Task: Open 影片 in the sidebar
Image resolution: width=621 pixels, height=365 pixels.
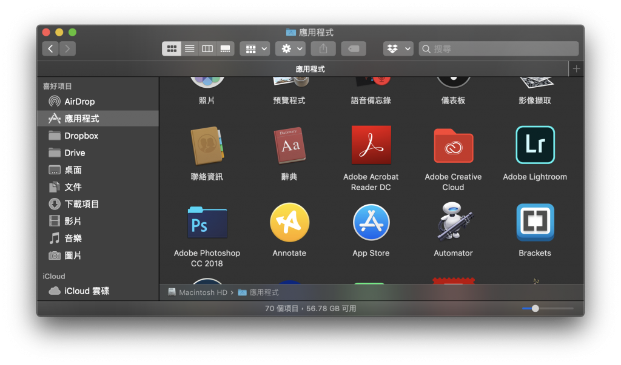Action: tap(98, 221)
